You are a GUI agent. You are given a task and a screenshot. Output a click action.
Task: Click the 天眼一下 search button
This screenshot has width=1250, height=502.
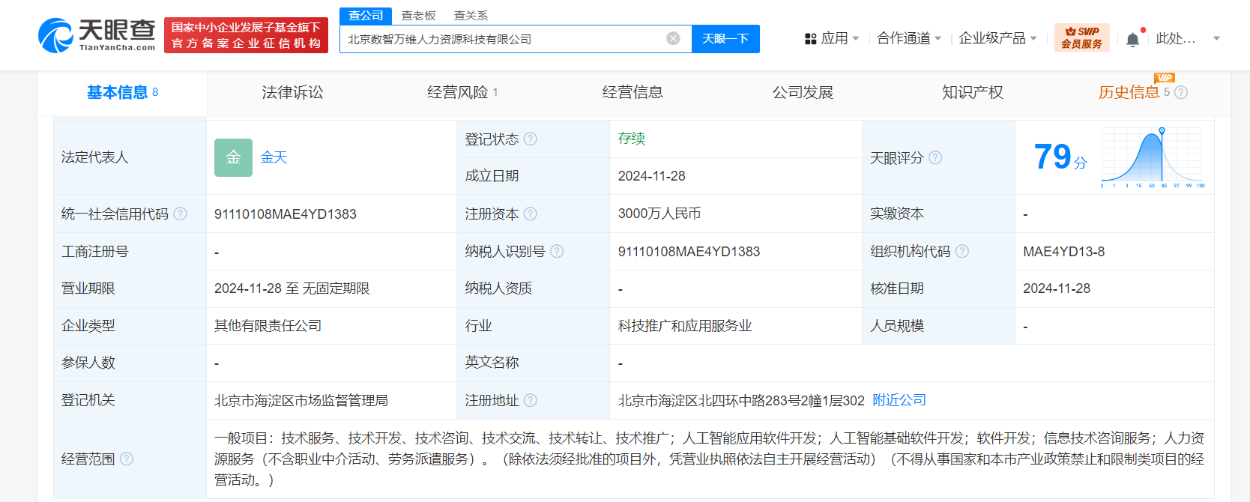point(725,39)
